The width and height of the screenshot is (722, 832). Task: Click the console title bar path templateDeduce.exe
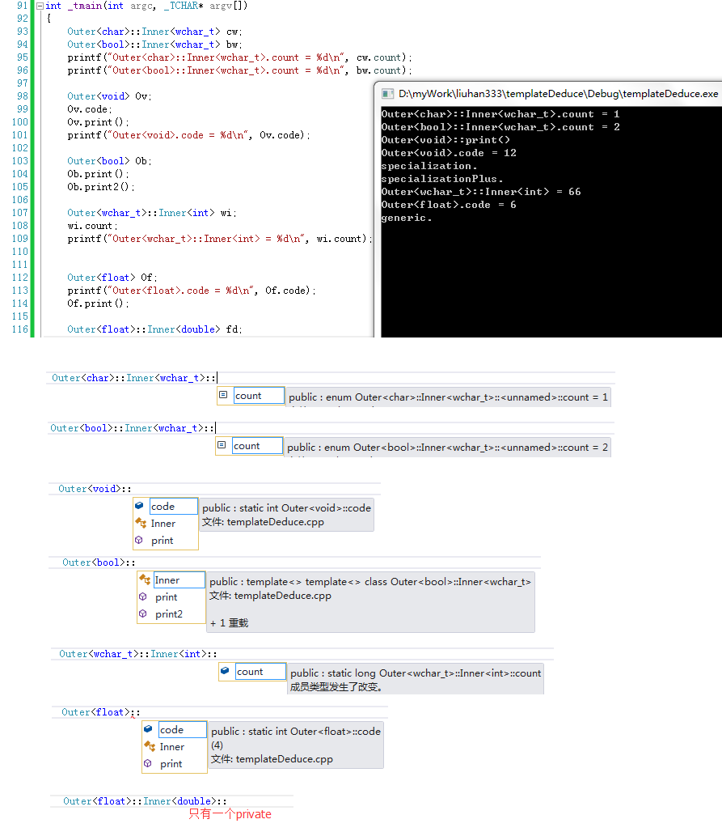pyautogui.click(x=558, y=94)
